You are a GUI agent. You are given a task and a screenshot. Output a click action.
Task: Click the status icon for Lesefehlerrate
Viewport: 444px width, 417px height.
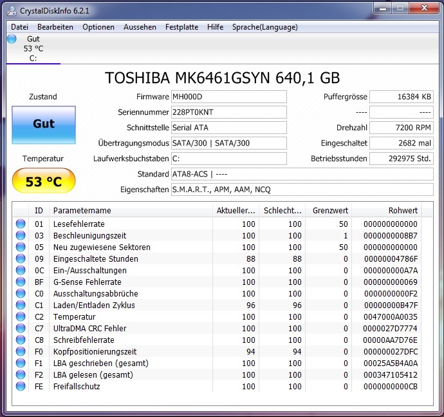coord(21,224)
